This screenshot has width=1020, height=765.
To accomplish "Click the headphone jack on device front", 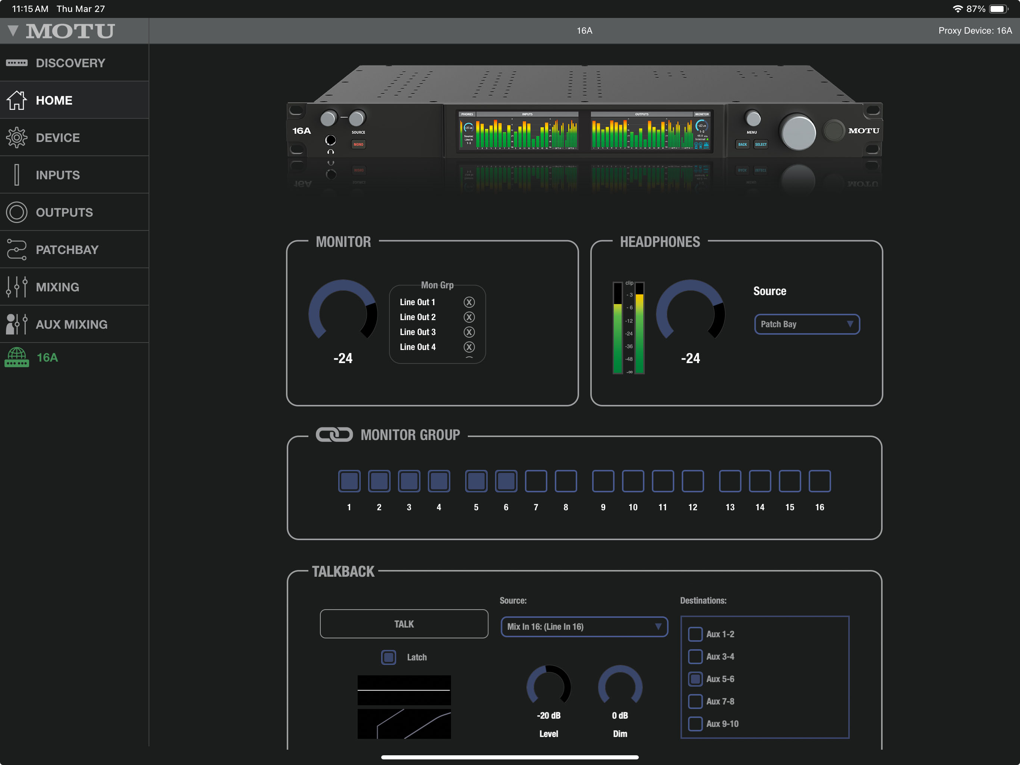I will pyautogui.click(x=331, y=140).
